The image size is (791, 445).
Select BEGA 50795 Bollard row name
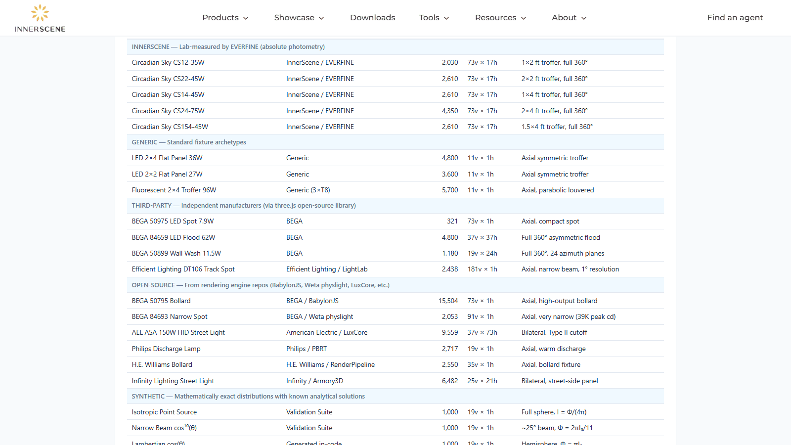pos(161,301)
